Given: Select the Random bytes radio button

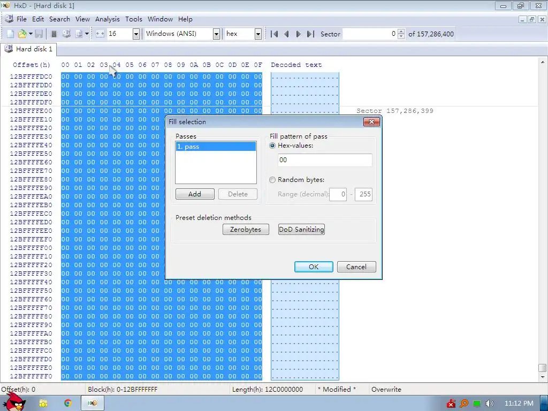Looking at the screenshot, I should coord(272,180).
